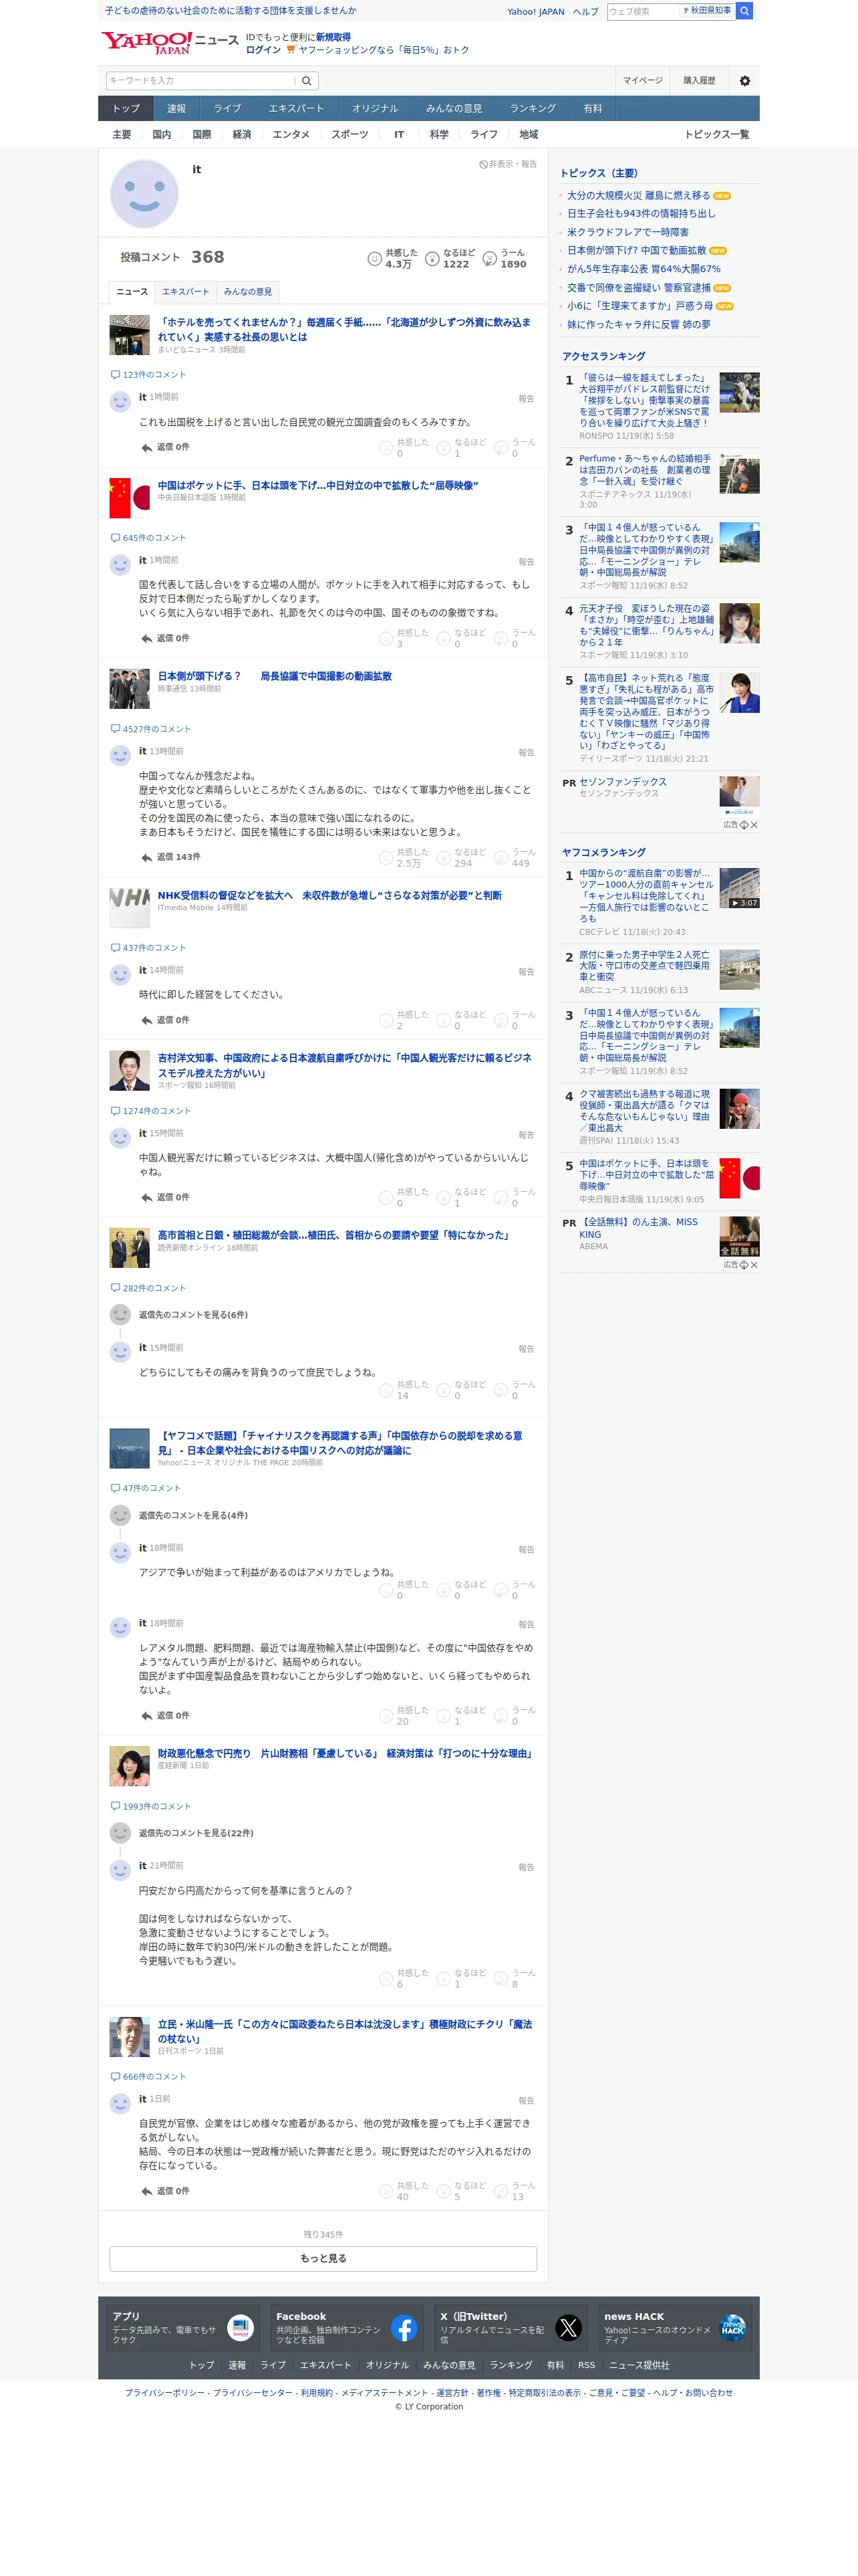Click the blue search magnifier button at top right
The height and width of the screenshot is (2576, 858).
point(744,11)
